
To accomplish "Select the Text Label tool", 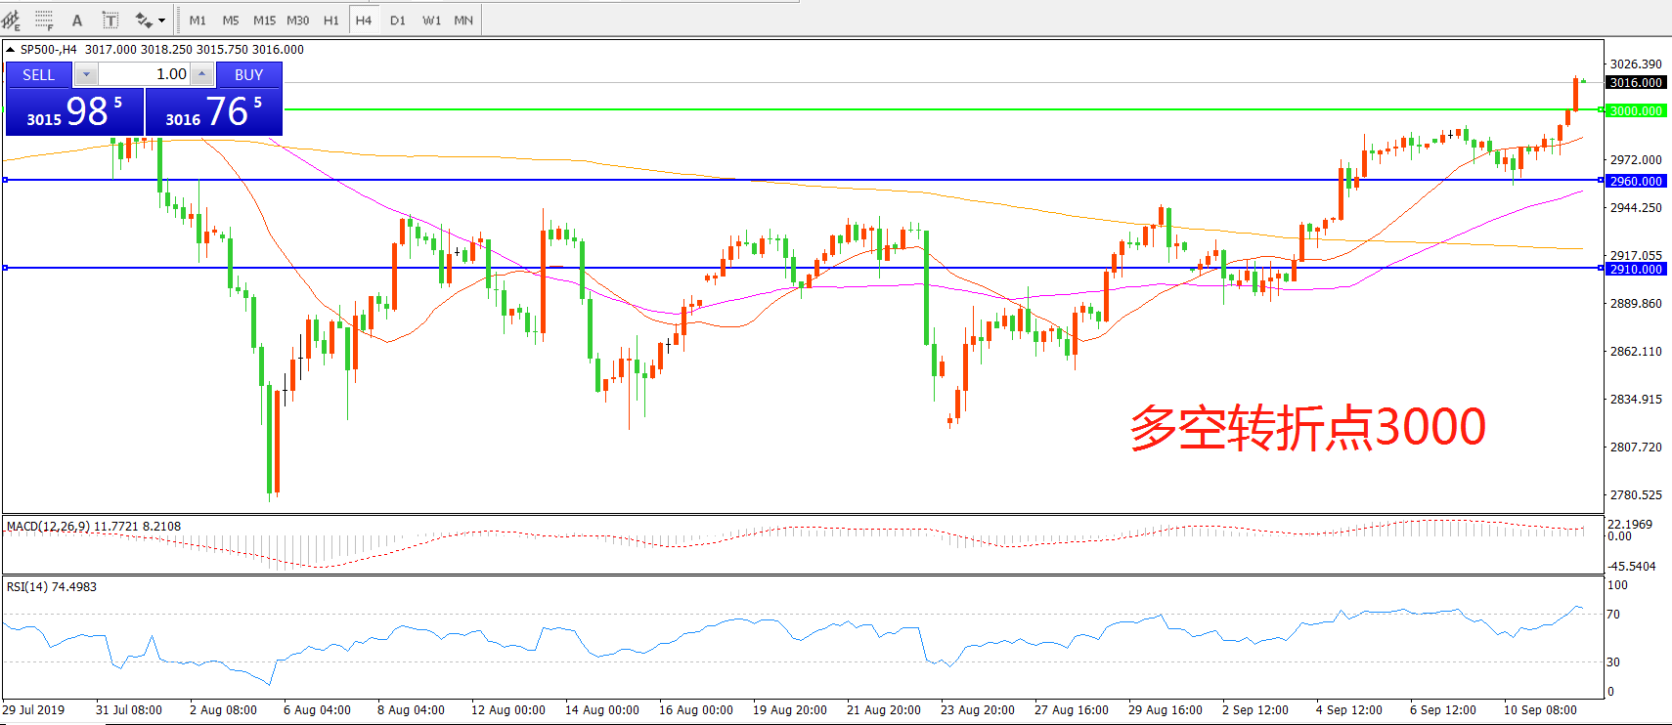I will [110, 21].
